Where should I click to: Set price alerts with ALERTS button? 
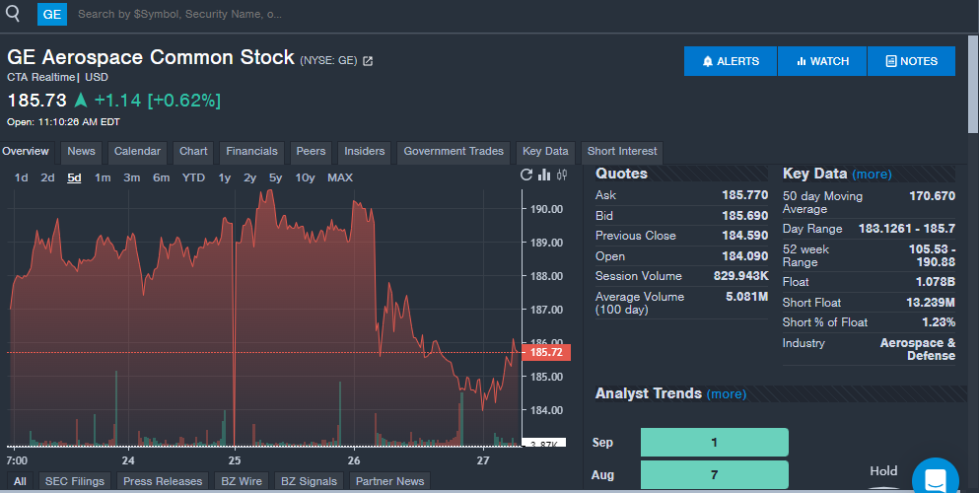[x=731, y=61]
